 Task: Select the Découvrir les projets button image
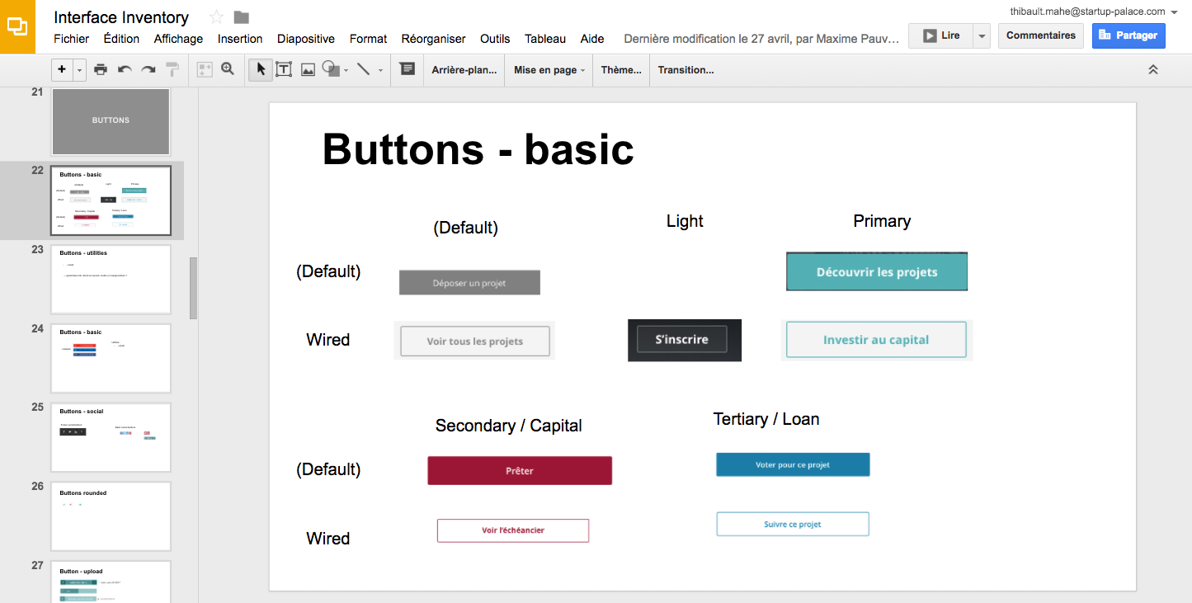(x=877, y=271)
